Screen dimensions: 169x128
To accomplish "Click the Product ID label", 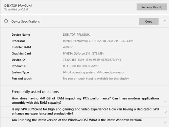I will coord(19,66).
